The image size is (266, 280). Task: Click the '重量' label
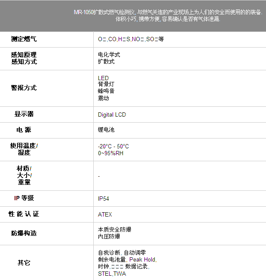point(24,182)
